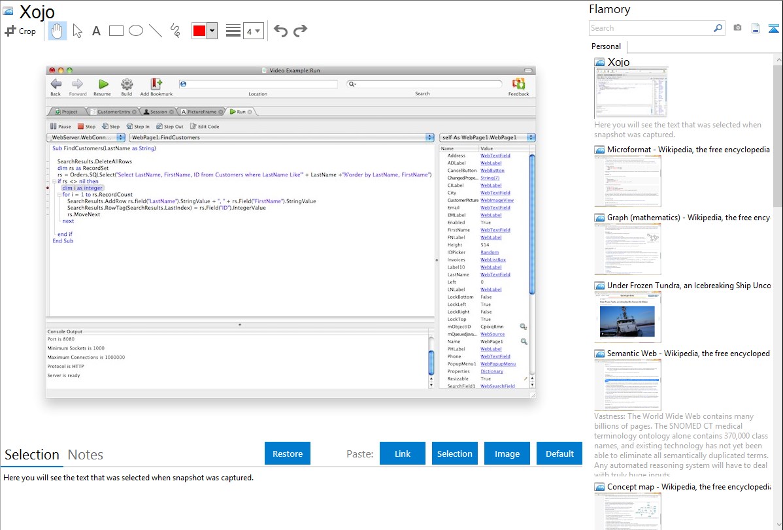The height and width of the screenshot is (530, 783).
Task: Click the magnifier icon in the search box
Action: (718, 28)
